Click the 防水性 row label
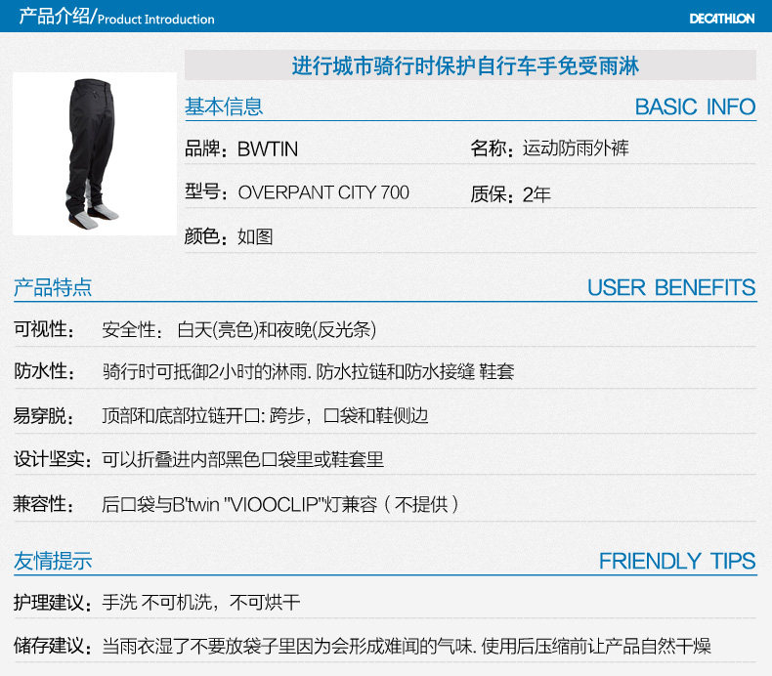772x676 pixels. (x=44, y=371)
